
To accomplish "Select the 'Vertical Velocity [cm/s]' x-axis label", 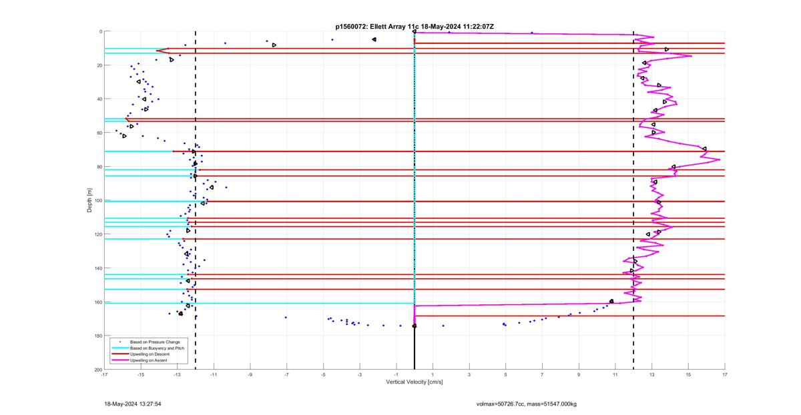I will 415,382.
